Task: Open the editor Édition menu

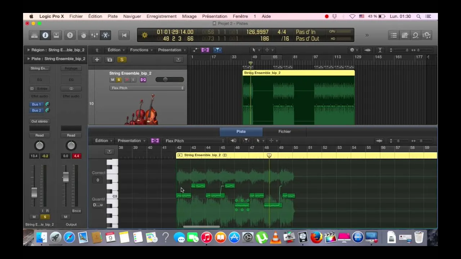Action: (x=104, y=141)
